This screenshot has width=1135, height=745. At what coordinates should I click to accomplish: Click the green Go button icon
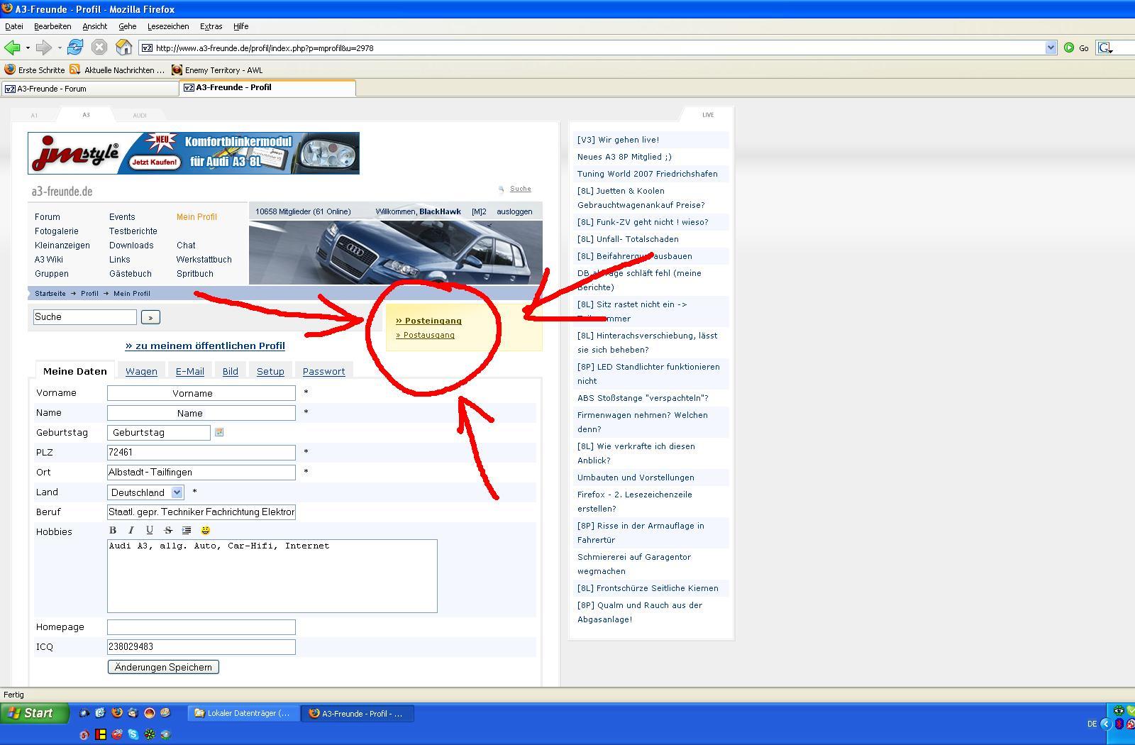[x=1069, y=48]
